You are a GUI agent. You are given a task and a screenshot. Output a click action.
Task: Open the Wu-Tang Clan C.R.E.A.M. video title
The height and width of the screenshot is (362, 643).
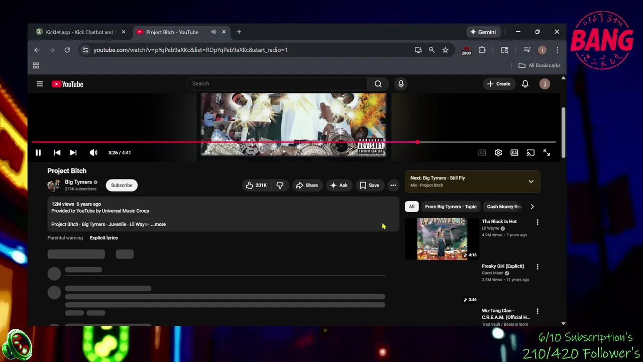click(x=506, y=314)
